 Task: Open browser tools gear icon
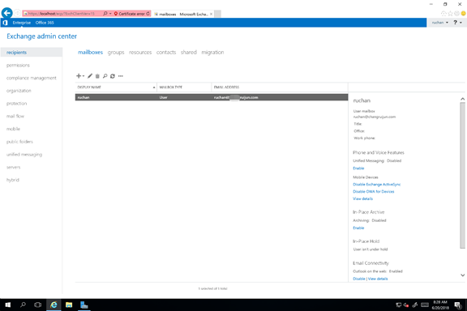coord(456,14)
